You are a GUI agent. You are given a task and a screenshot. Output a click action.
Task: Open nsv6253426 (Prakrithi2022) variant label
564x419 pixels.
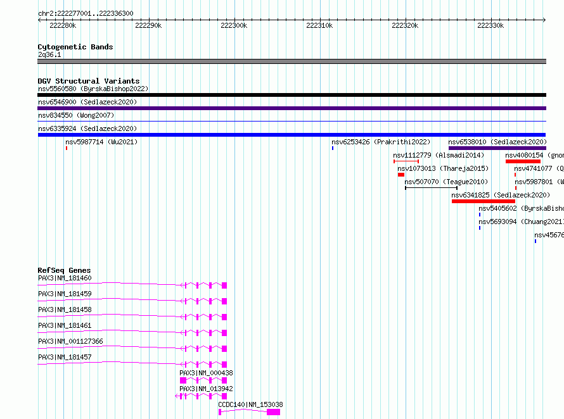click(381, 142)
